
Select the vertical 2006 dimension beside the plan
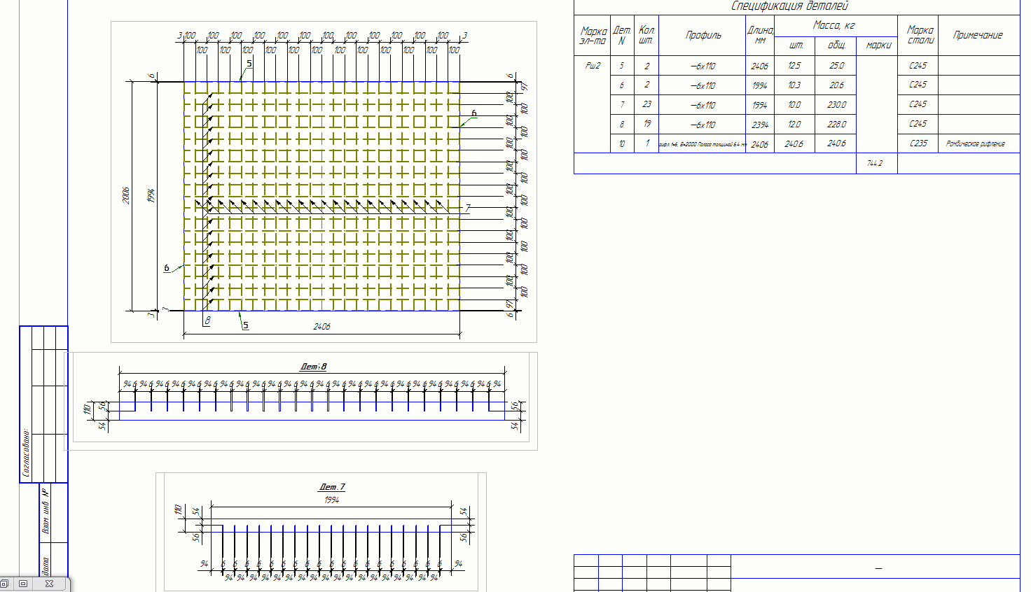tap(127, 195)
